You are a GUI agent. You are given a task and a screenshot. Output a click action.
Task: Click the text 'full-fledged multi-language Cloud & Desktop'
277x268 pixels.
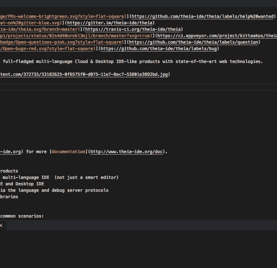pos(58,62)
